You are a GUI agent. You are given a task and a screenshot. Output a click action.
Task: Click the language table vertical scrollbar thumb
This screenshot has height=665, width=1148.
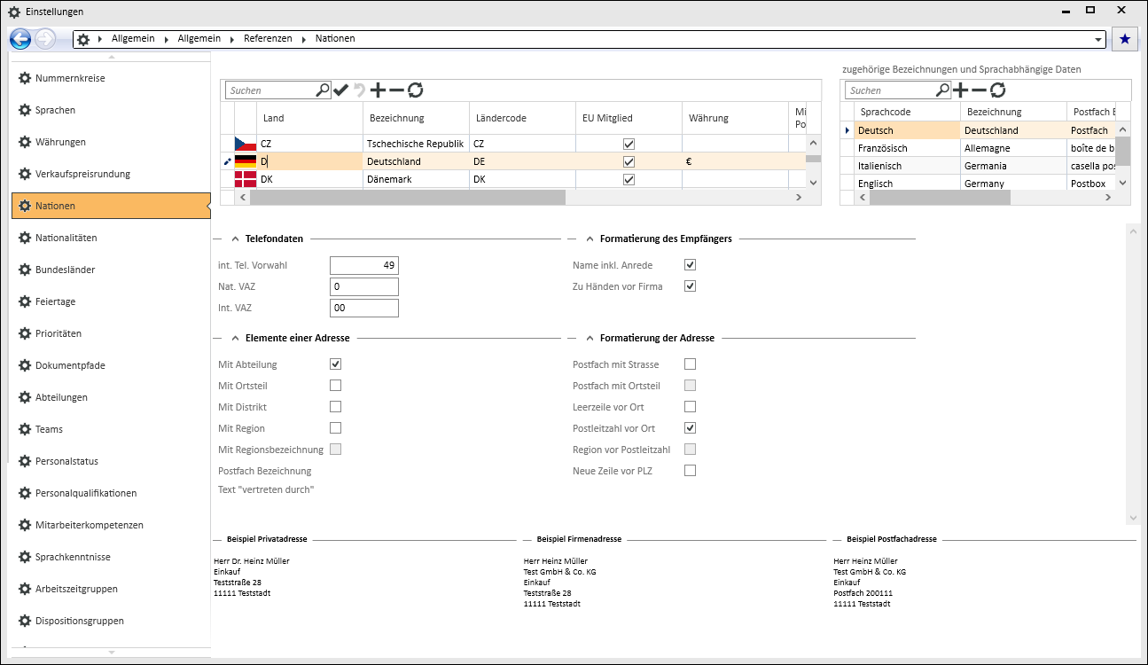tap(1122, 151)
